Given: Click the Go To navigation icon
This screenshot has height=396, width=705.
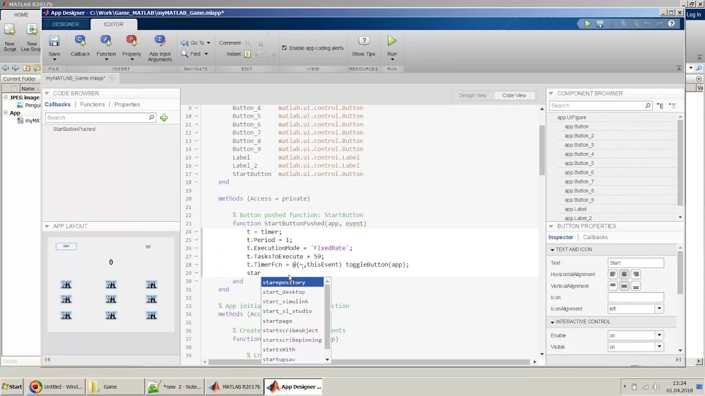Looking at the screenshot, I should point(185,43).
